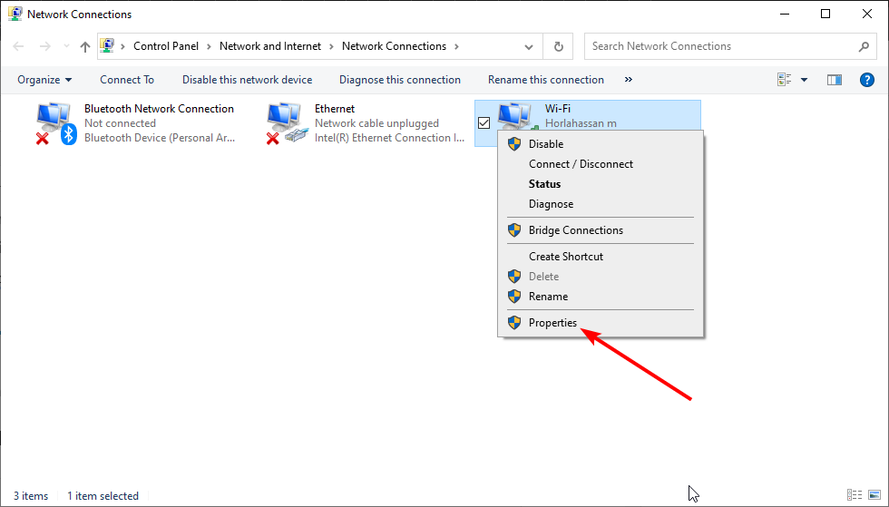Click the Search Network Connections field

[x=721, y=46]
